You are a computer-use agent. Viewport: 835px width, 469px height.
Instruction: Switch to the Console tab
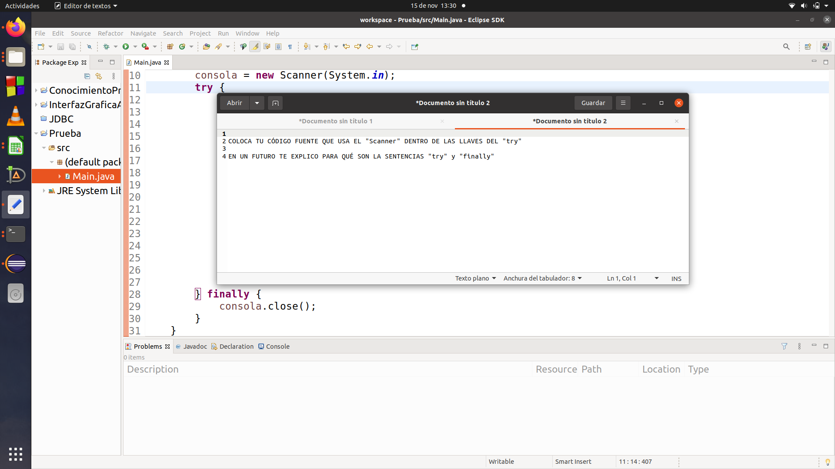pyautogui.click(x=274, y=347)
